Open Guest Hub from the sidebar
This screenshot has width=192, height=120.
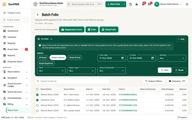coord(13,49)
